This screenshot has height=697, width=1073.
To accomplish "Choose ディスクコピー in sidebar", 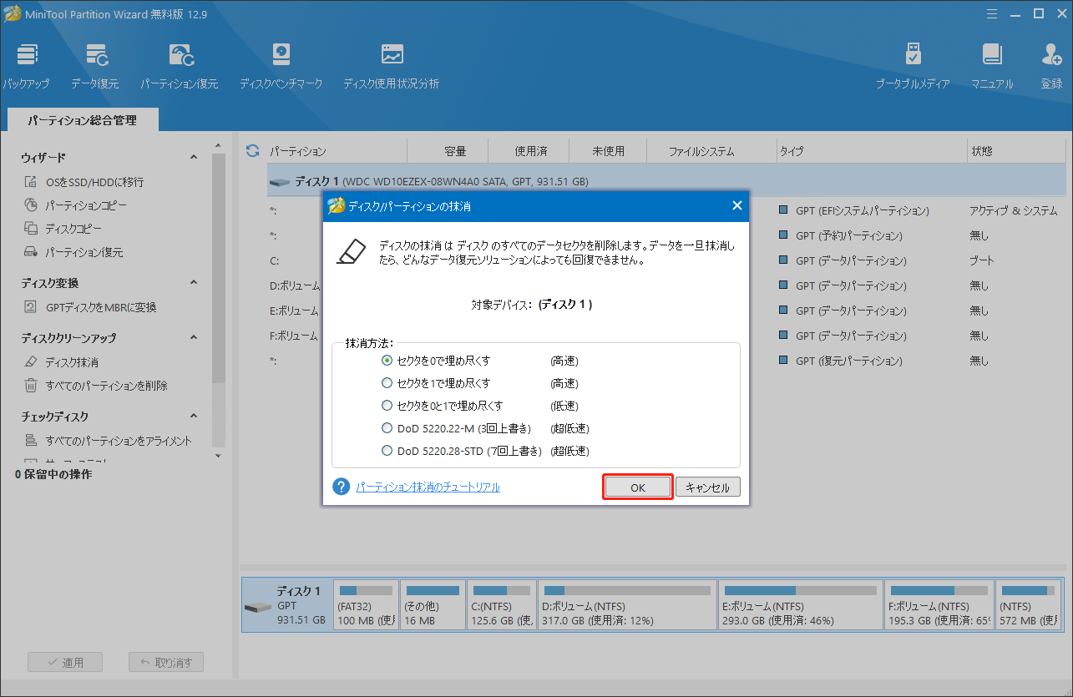I will coord(64,229).
